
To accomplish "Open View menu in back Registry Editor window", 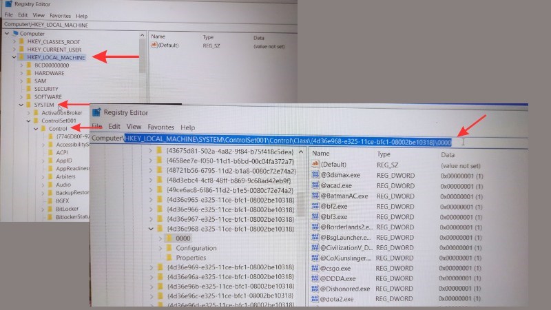I will (x=39, y=15).
